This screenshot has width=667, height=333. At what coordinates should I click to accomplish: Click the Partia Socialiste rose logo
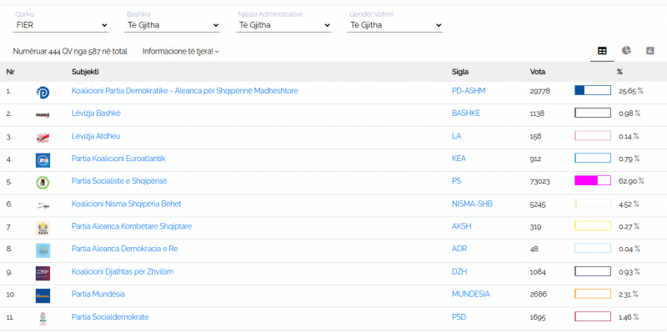(43, 183)
